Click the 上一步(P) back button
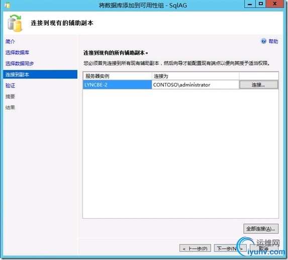 pos(195,248)
